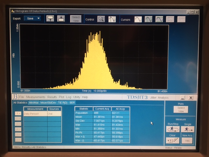Click the Sync cursor button
209x157 pixels.
click(181, 19)
